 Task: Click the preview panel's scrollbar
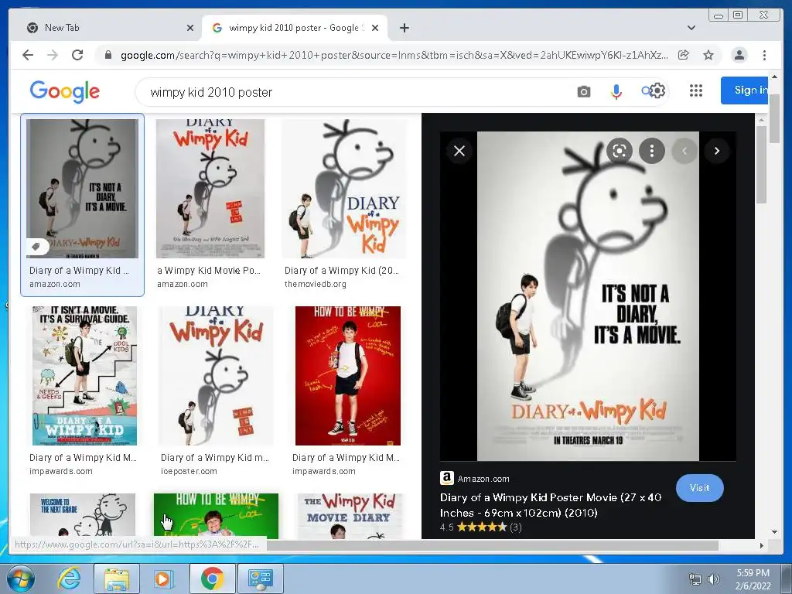point(761,165)
